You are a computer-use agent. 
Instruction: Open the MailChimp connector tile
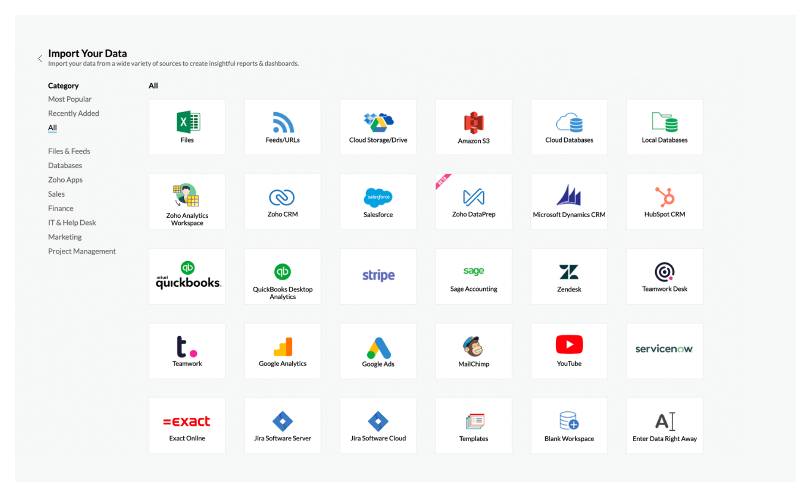pos(474,351)
